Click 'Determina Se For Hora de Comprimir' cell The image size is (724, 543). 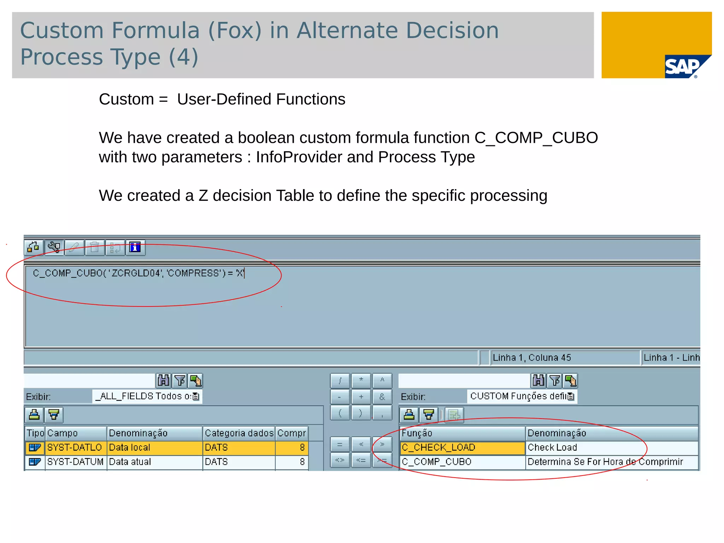coord(612,462)
